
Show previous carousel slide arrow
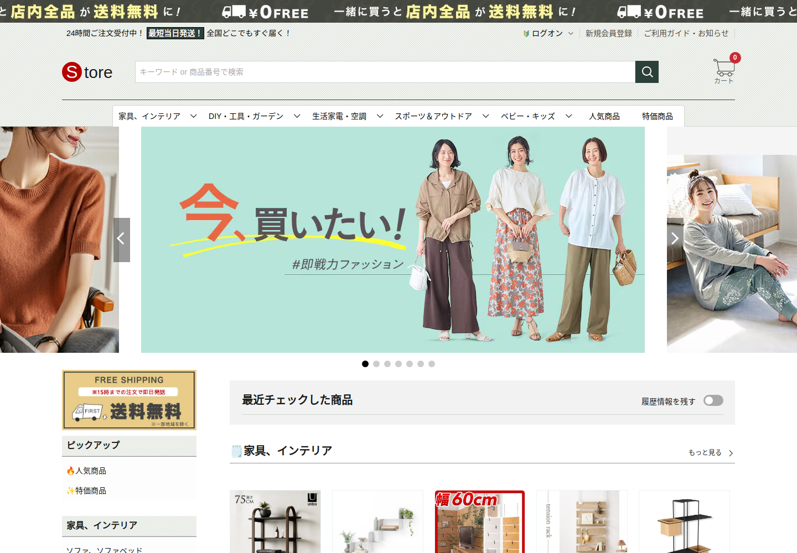[122, 239]
